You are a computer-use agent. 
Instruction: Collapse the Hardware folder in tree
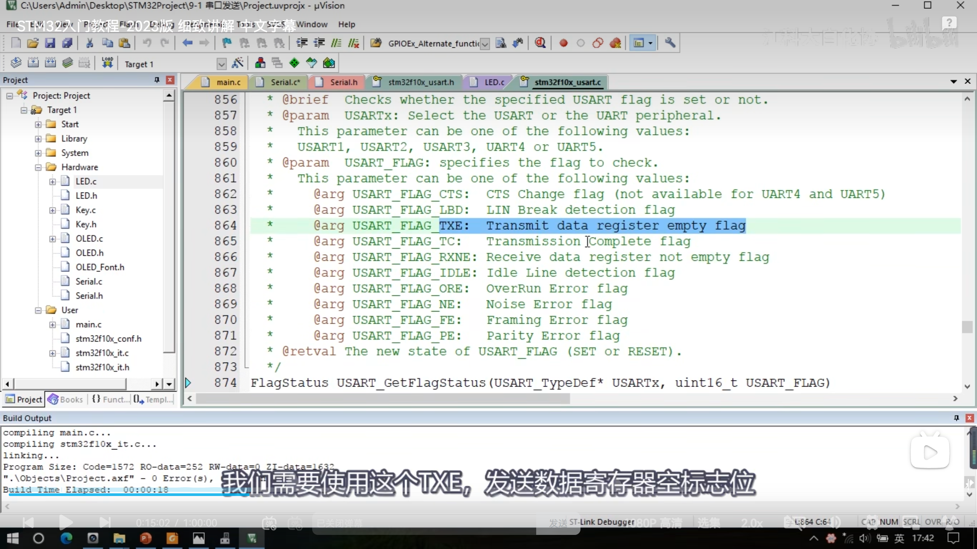click(38, 167)
